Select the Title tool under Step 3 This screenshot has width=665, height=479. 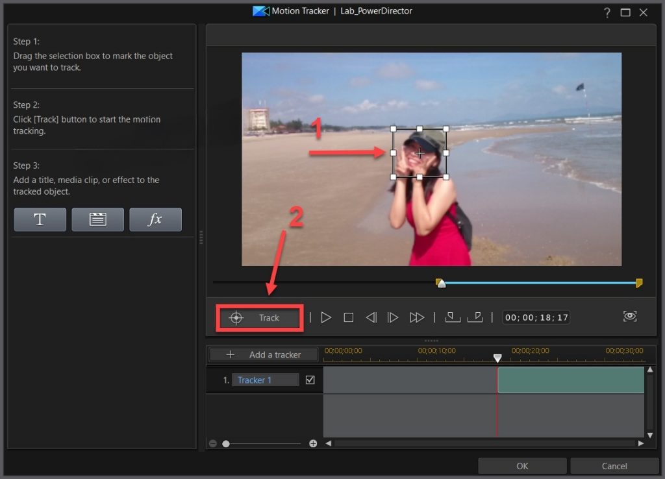[40, 219]
